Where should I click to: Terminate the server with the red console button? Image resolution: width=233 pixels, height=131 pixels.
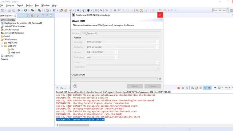pos(178,88)
